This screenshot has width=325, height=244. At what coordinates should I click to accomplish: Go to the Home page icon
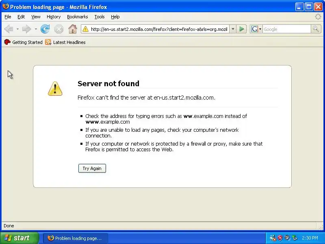73,29
